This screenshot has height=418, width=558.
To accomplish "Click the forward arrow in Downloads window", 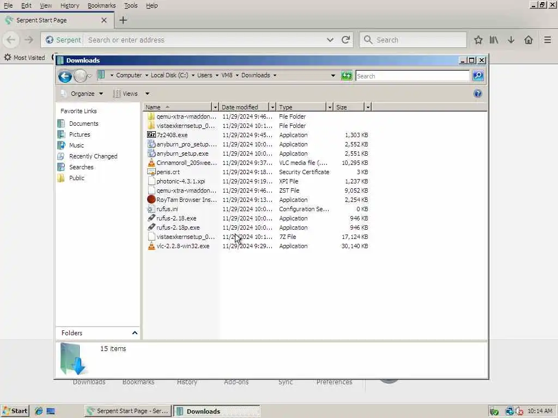I will pos(80,76).
